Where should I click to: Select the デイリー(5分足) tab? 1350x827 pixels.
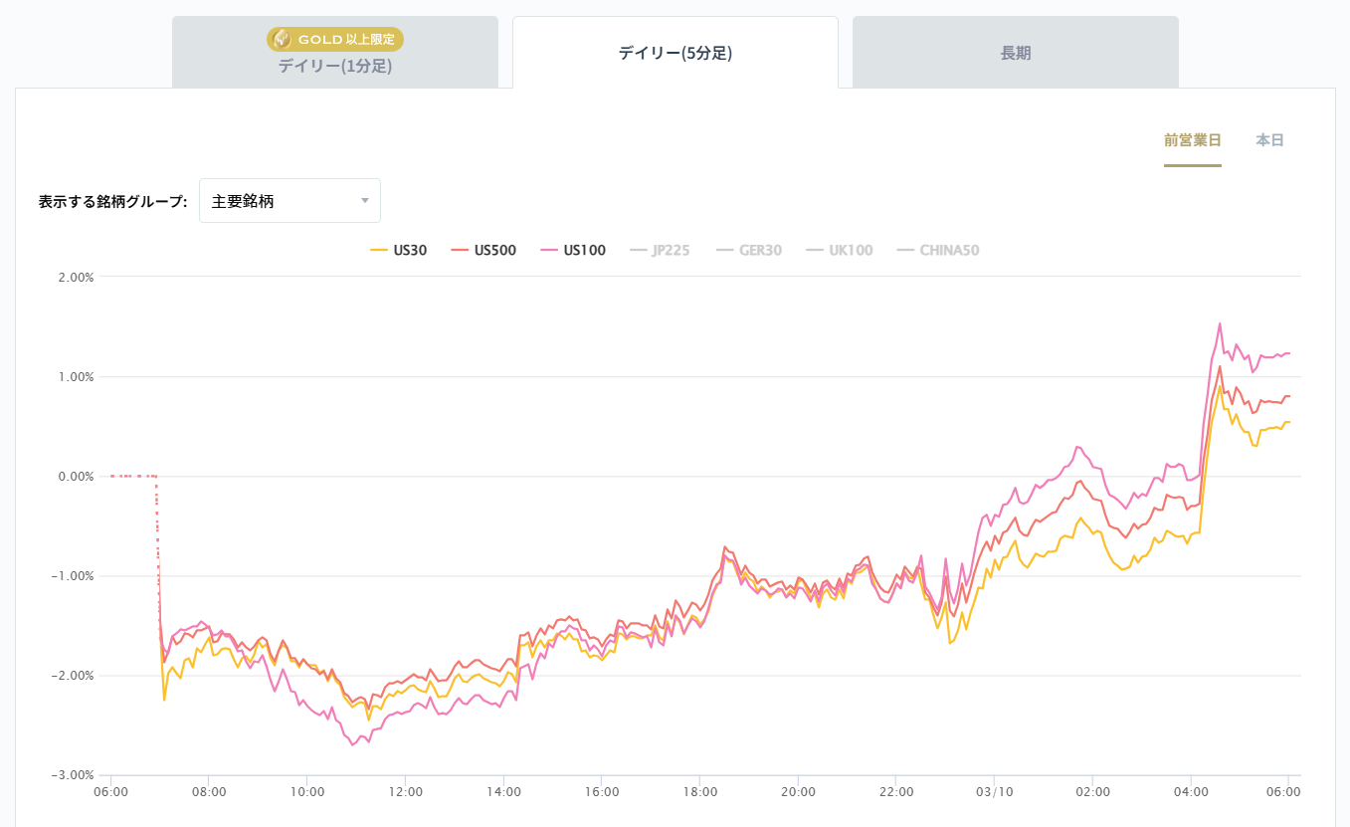[x=675, y=54]
